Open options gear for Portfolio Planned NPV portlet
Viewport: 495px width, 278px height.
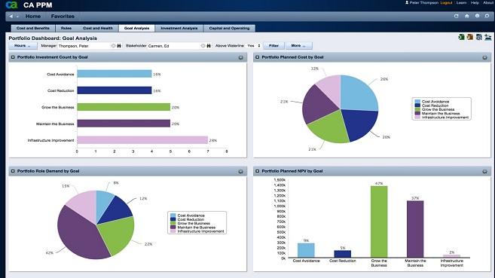pyautogui.click(x=484, y=171)
